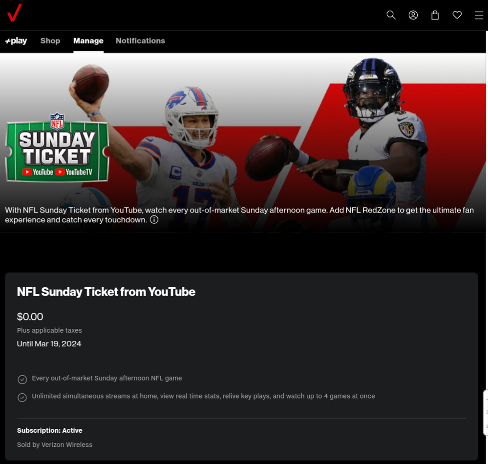Click the Verizon checkmark logo

[x=14, y=12]
